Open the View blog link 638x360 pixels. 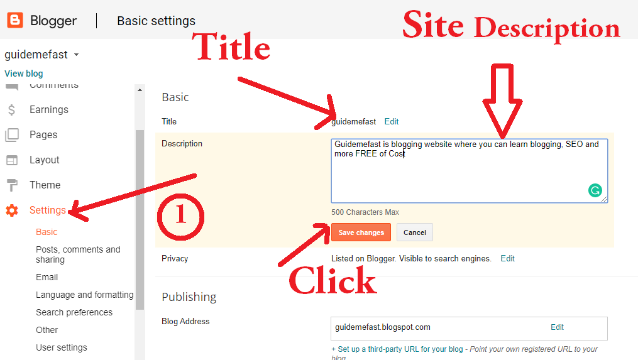[24, 74]
